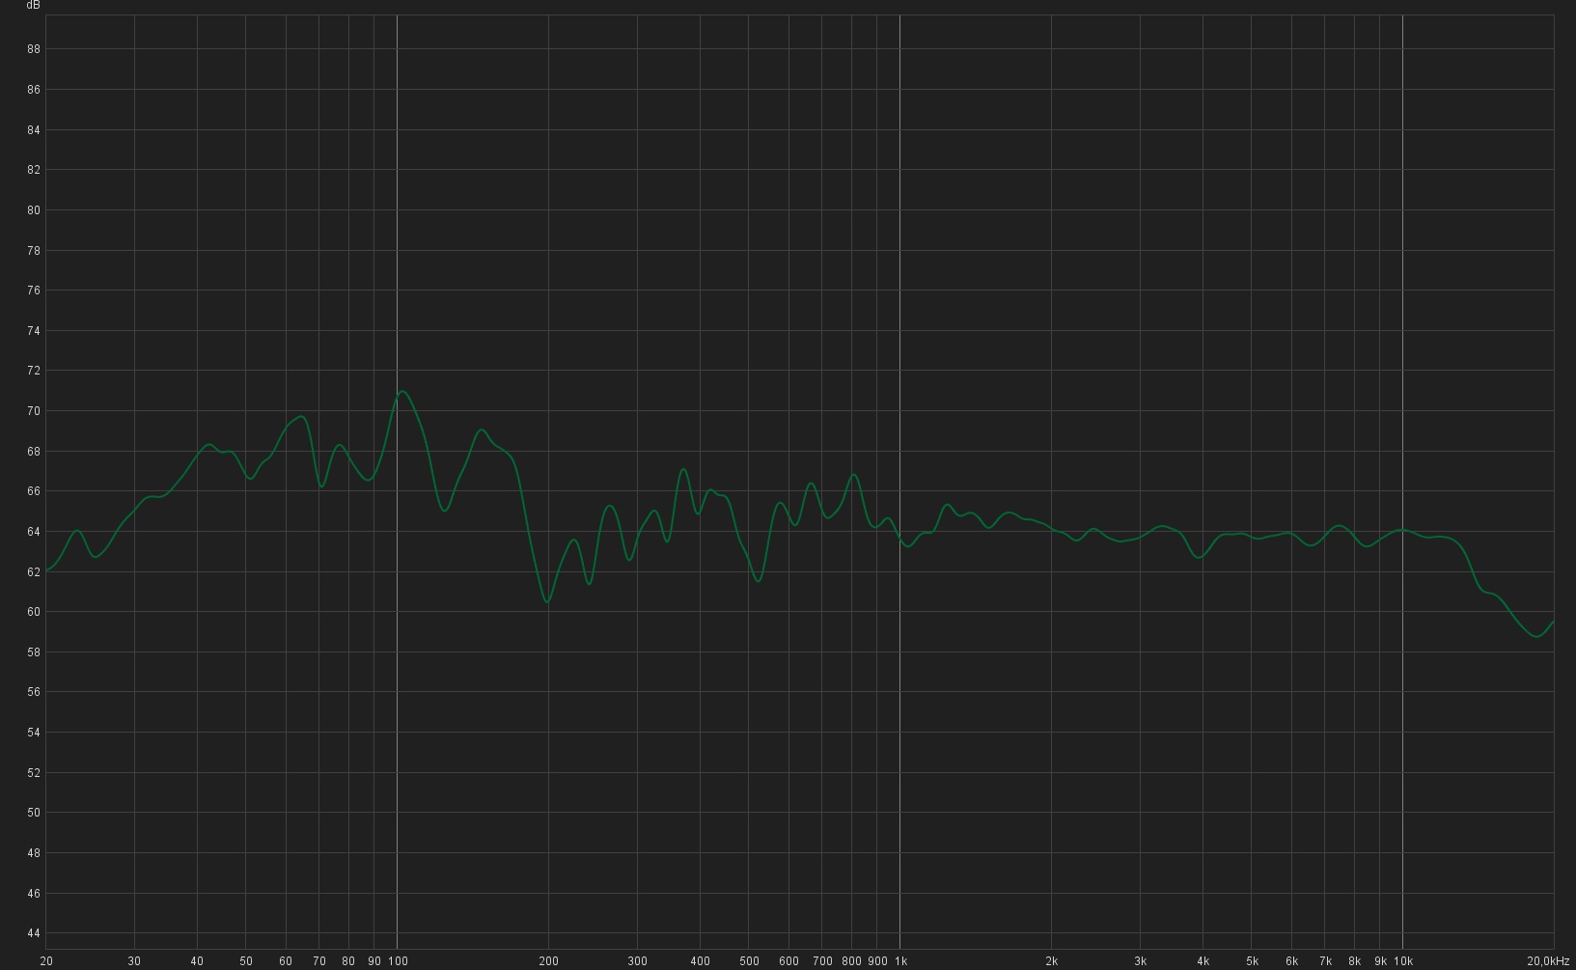Click the 30 Hz frequency axis label
Screen dimensions: 1576x970
click(x=134, y=961)
